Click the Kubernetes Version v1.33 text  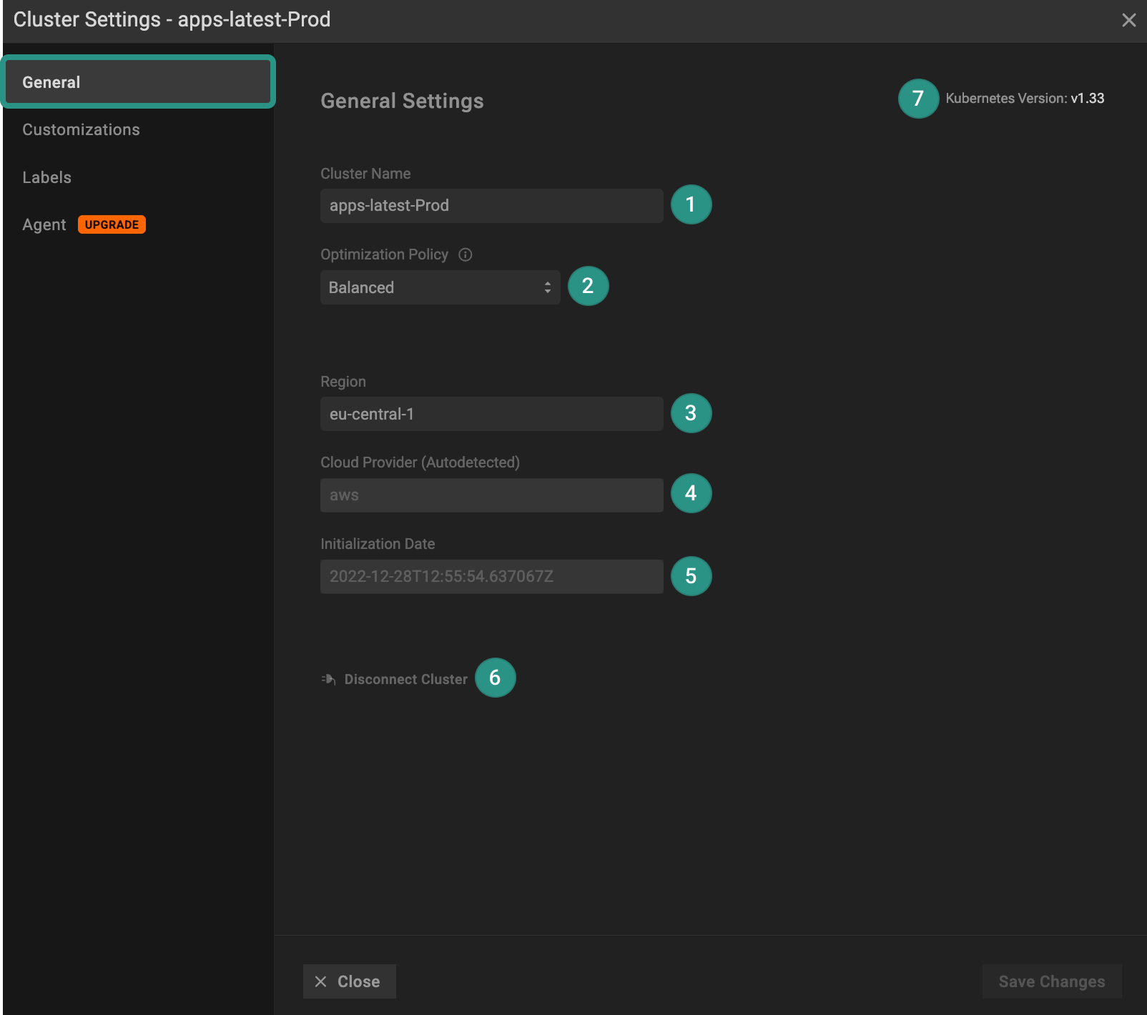(x=1025, y=99)
